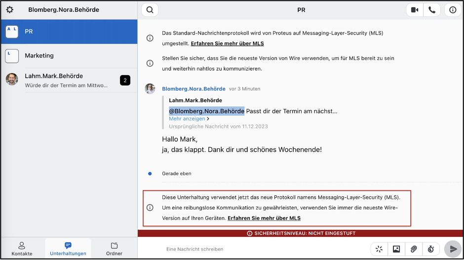This screenshot has width=464, height=260.
Task: Click the message text 'Hallo Mark,'
Action: coord(180,139)
